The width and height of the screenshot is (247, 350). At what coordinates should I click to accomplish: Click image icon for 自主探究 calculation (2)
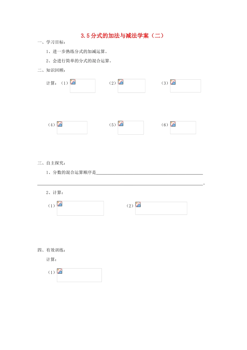pyautogui.click(x=138, y=204)
